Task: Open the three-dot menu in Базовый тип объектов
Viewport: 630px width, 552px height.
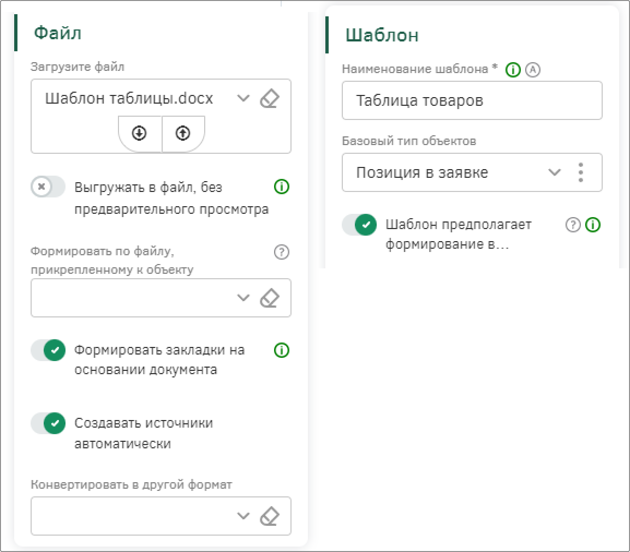Action: coord(580,172)
